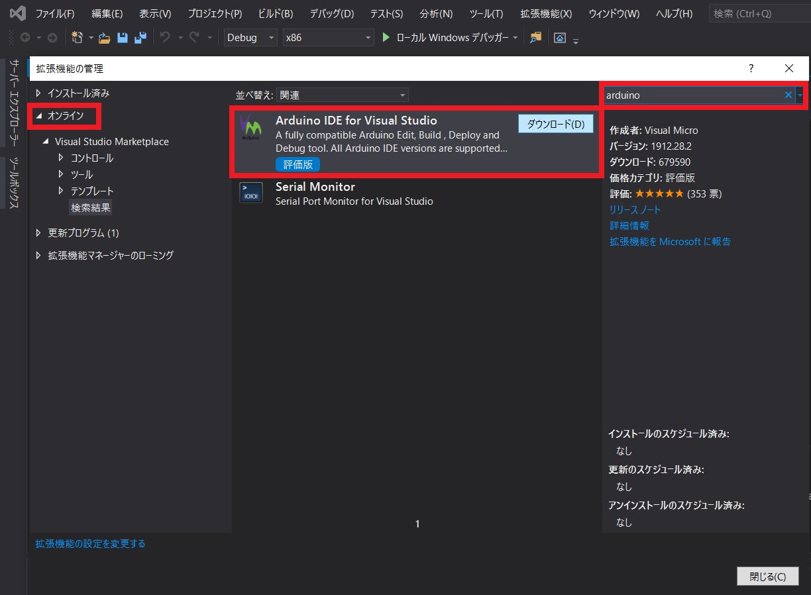Collapse the オンライン tree node

[x=38, y=116]
